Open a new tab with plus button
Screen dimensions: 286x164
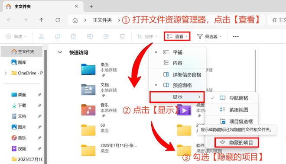pos(91,6)
